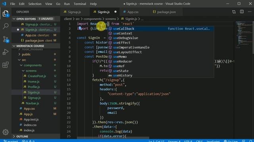Screen dimensions: 254x142
Task: Open the Search activity bar icon
Action: [6, 26]
